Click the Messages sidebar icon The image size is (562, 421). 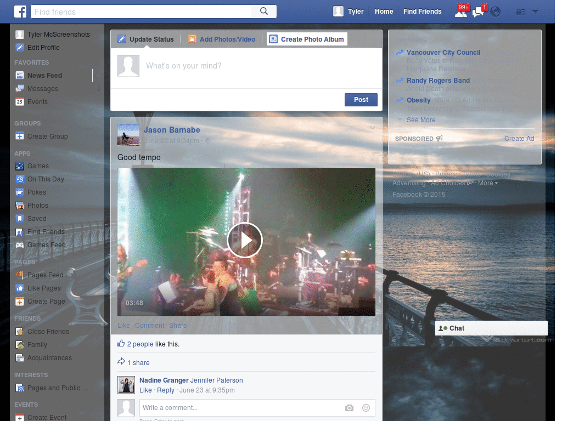20,88
